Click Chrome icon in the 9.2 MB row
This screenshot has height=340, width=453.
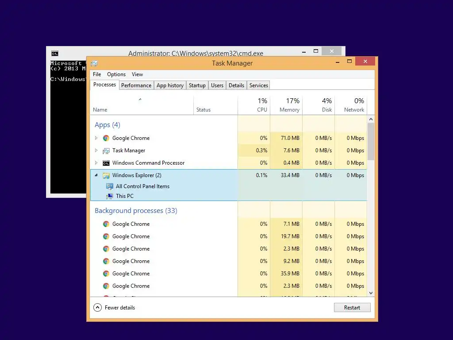click(106, 261)
